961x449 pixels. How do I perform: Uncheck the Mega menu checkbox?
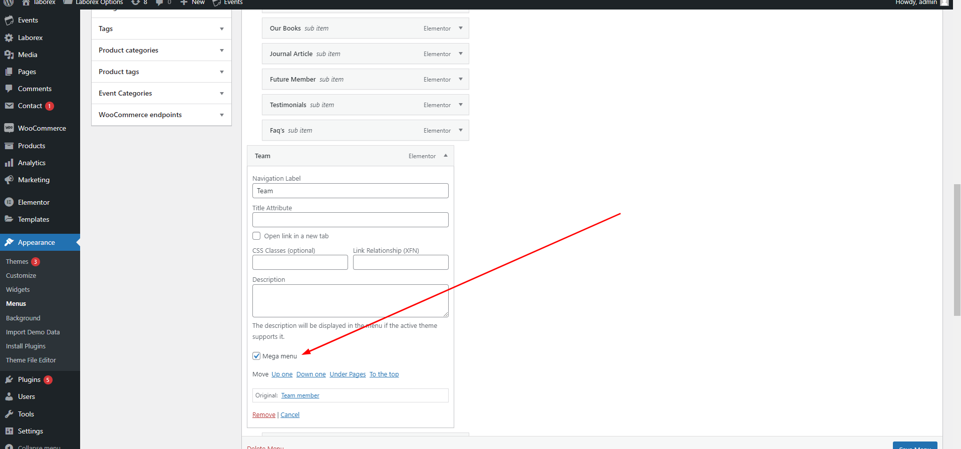click(x=256, y=356)
